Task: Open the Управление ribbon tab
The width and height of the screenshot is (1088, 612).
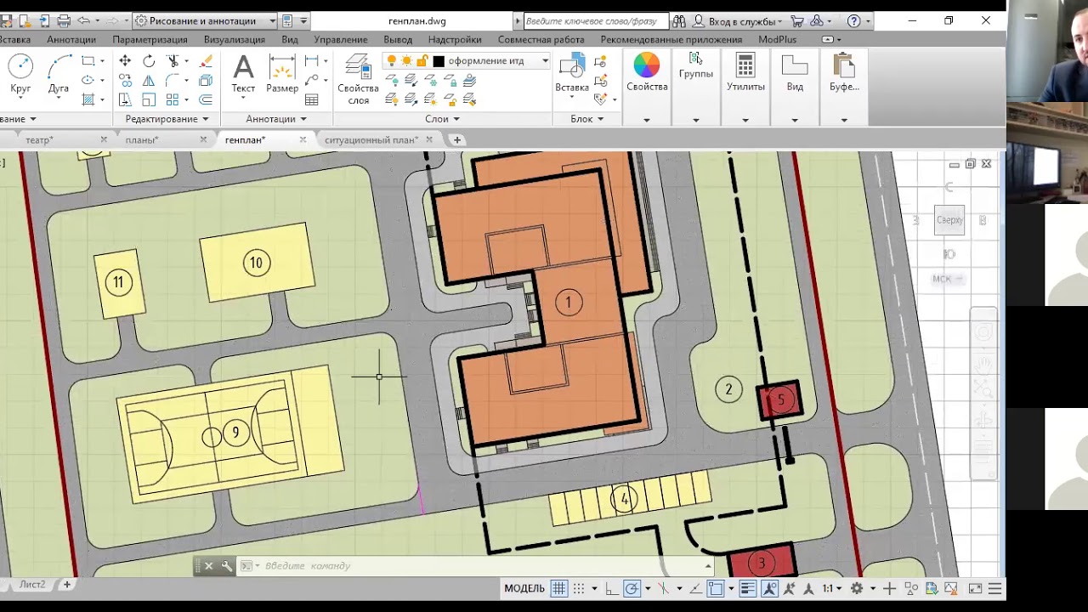Action: coord(341,39)
